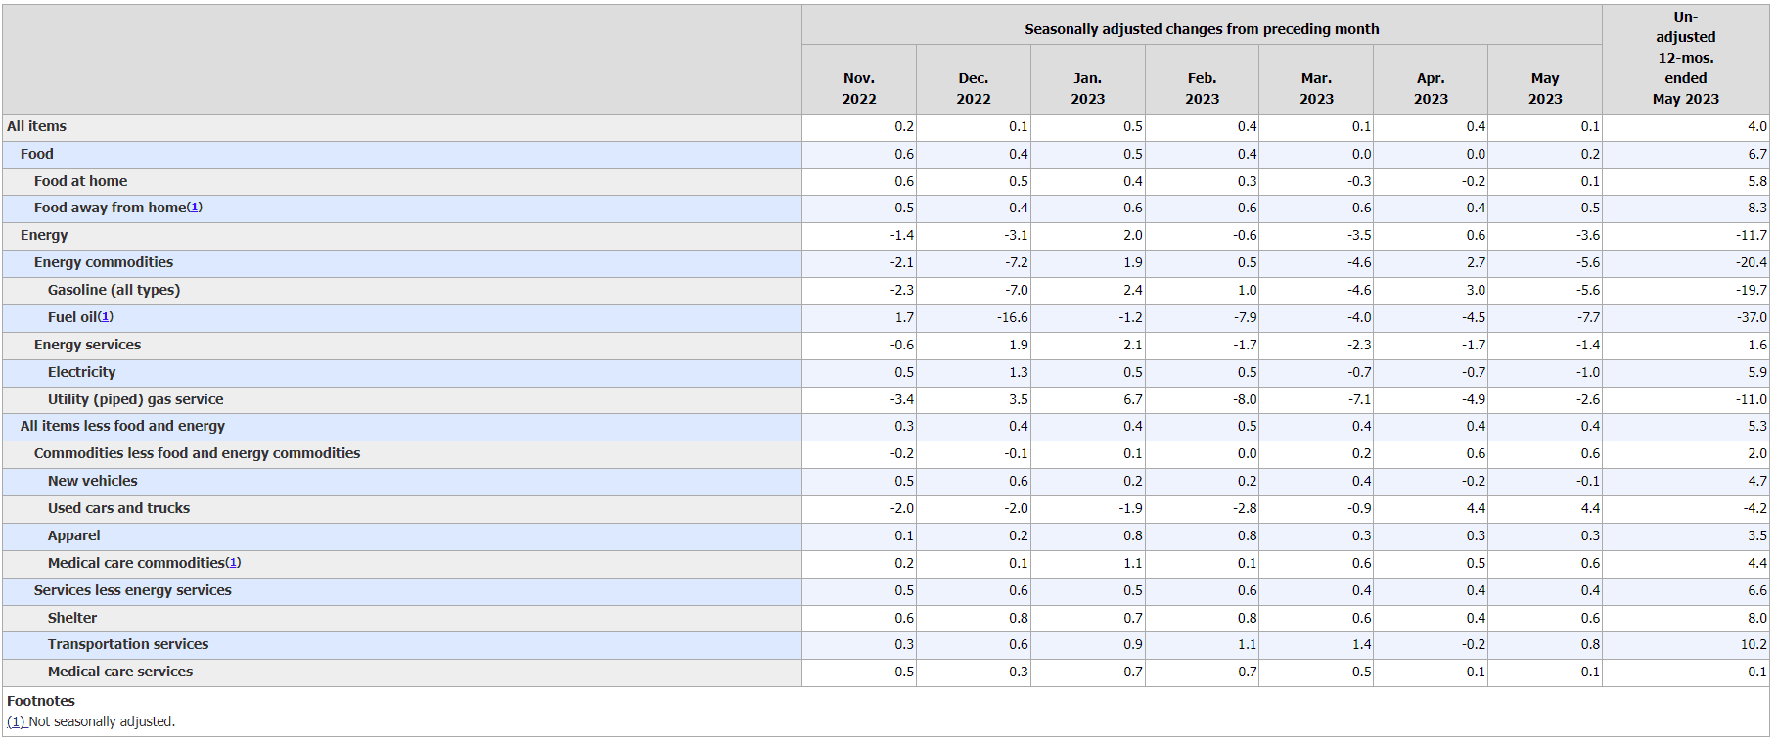Select the Gasoline (all types) row label

(x=114, y=290)
